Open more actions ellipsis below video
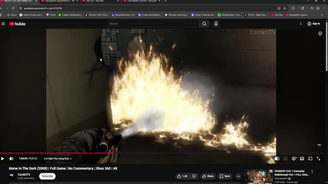This screenshot has height=184, width=328. pyautogui.click(x=238, y=176)
